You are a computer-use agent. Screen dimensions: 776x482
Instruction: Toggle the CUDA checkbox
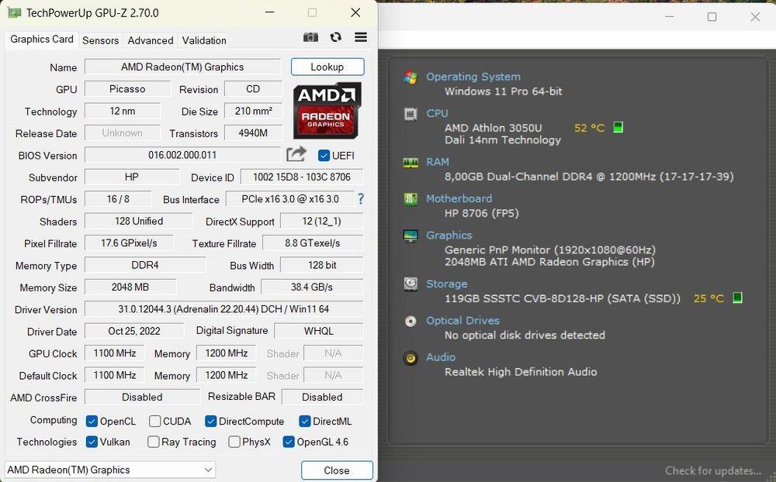155,422
